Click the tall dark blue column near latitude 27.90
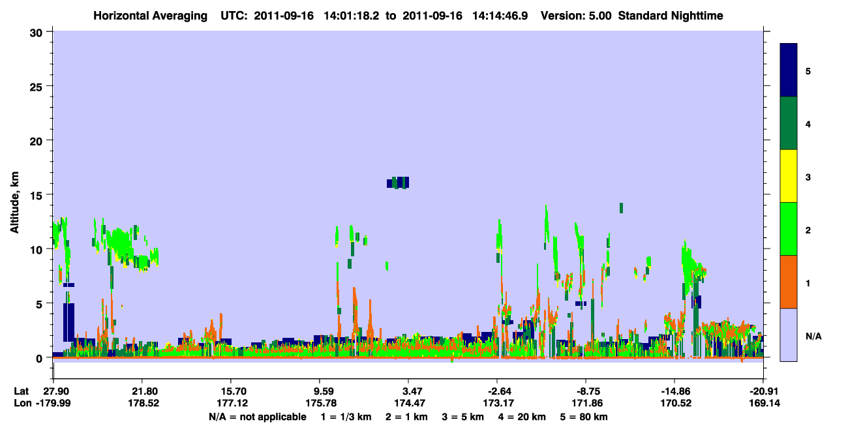This screenshot has height=435, width=848. (68, 322)
